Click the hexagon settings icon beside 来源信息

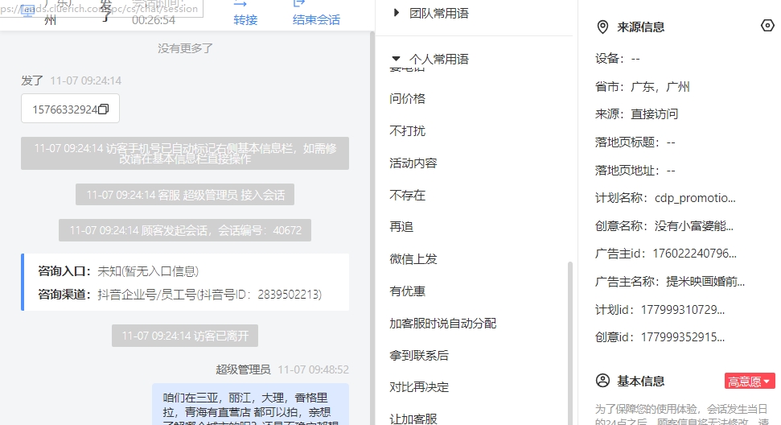768,26
